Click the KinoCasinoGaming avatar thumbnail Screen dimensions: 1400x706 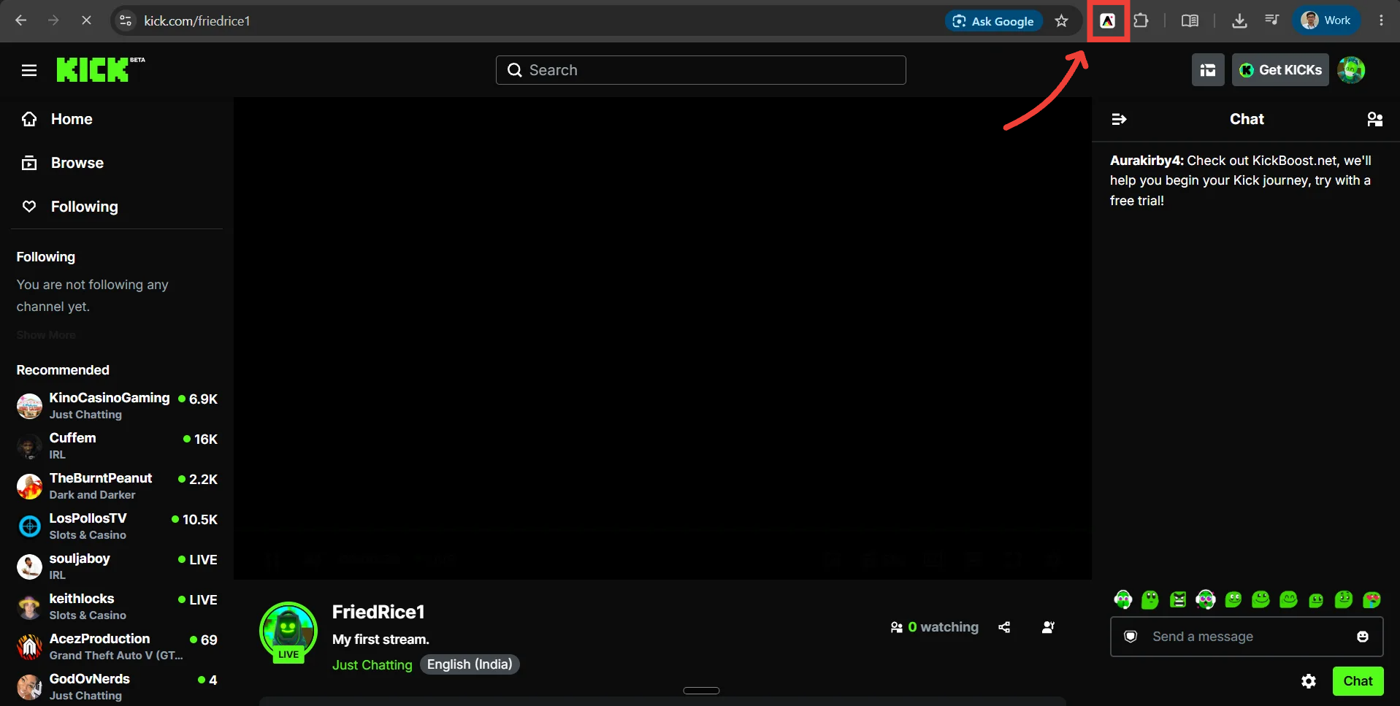(29, 406)
